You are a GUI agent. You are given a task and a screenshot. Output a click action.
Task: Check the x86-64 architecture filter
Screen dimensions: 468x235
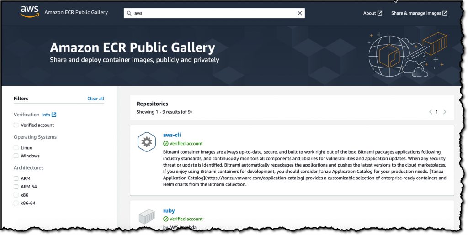pyautogui.click(x=16, y=203)
